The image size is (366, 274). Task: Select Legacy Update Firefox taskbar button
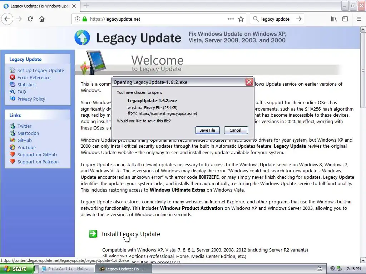coord(124,269)
